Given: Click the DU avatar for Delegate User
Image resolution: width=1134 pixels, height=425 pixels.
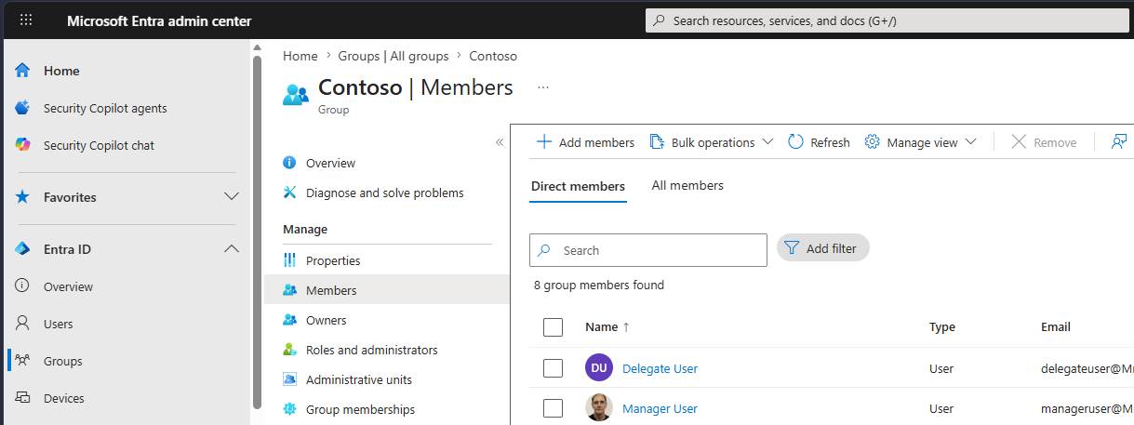Looking at the screenshot, I should click(x=599, y=367).
